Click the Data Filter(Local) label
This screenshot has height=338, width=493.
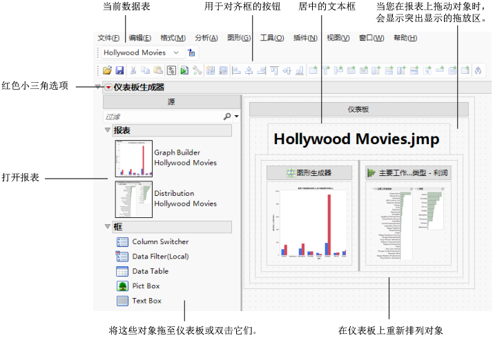click(x=161, y=257)
